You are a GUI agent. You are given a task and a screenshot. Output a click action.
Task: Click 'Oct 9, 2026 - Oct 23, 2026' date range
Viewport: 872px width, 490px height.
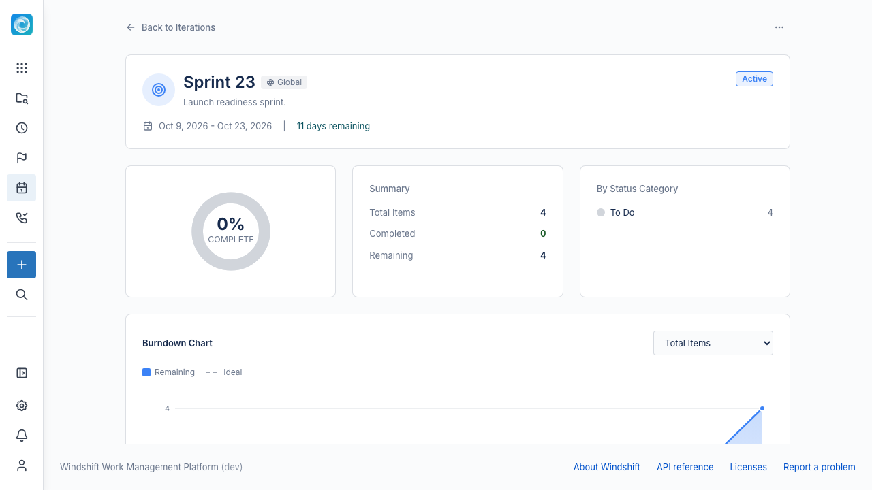pos(215,126)
